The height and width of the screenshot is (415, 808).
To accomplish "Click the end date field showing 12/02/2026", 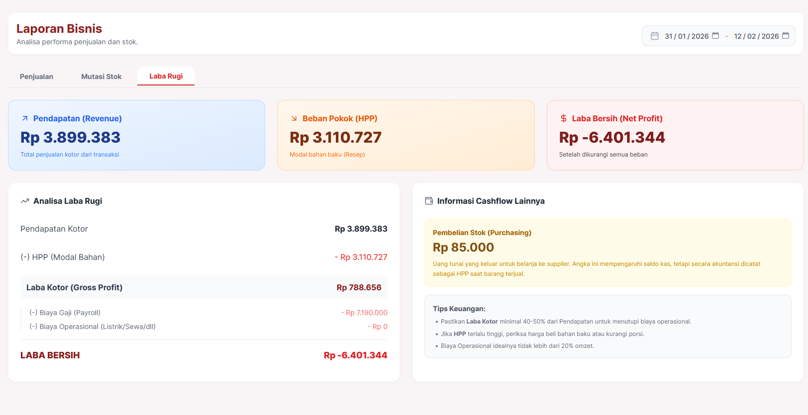I will coord(756,36).
